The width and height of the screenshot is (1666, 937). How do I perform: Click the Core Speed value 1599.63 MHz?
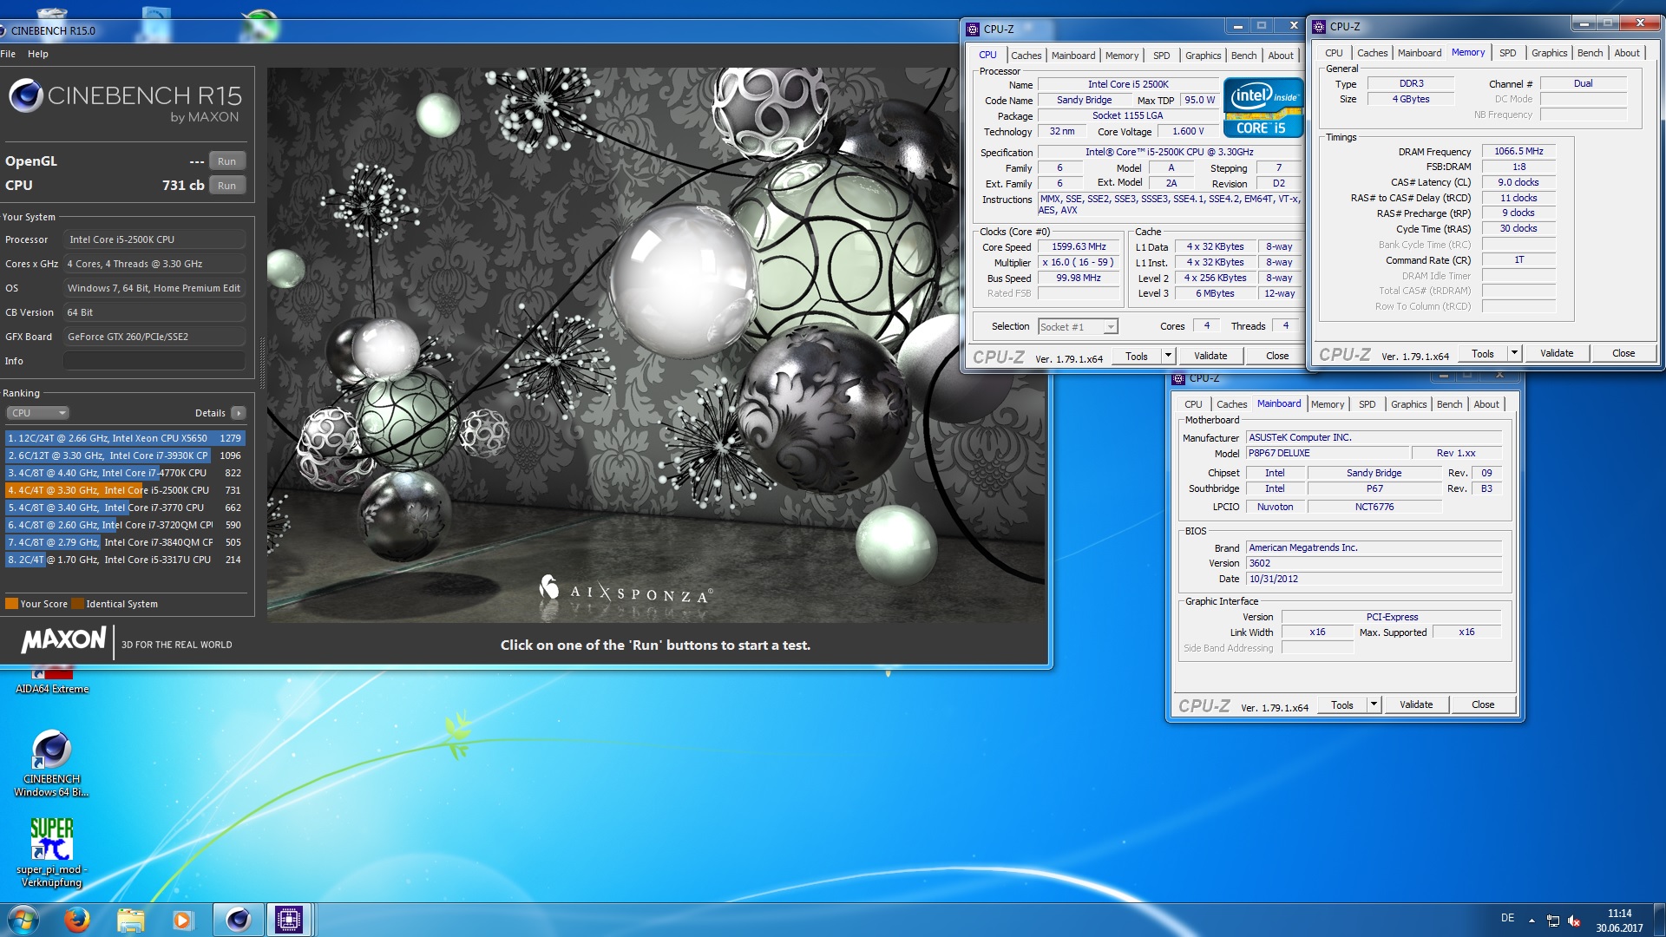1079,246
